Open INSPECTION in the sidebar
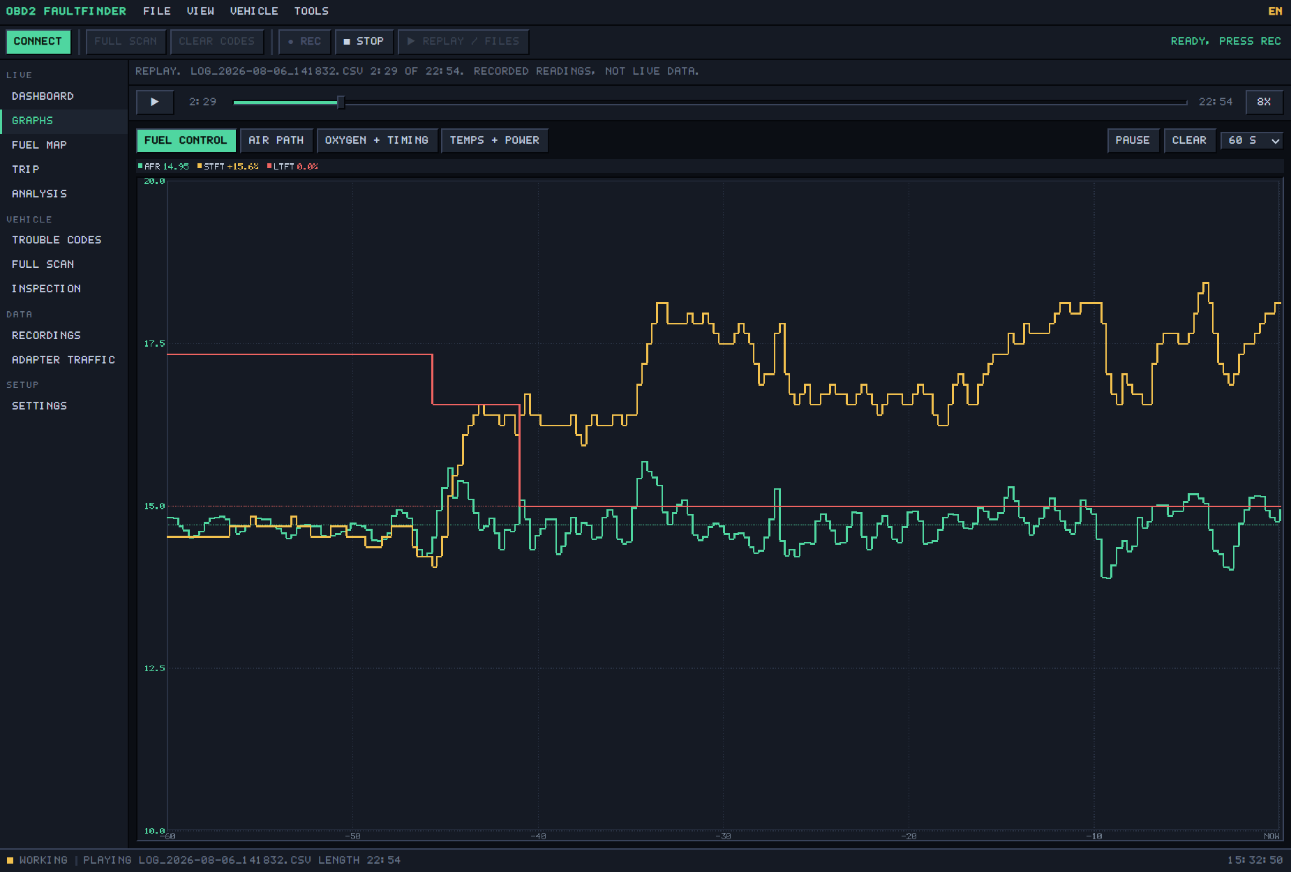This screenshot has width=1291, height=872. click(64, 289)
